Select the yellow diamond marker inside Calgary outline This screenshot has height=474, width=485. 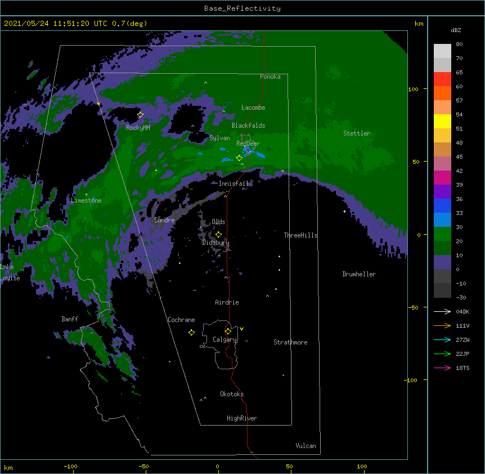[x=228, y=332]
